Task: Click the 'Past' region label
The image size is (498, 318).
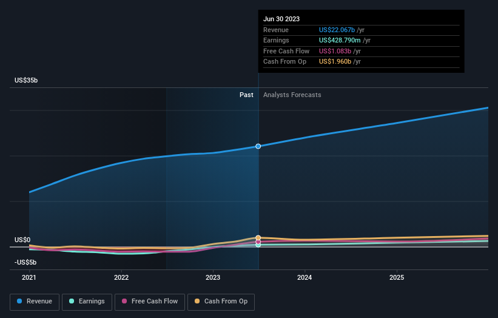Action: pyautogui.click(x=246, y=95)
